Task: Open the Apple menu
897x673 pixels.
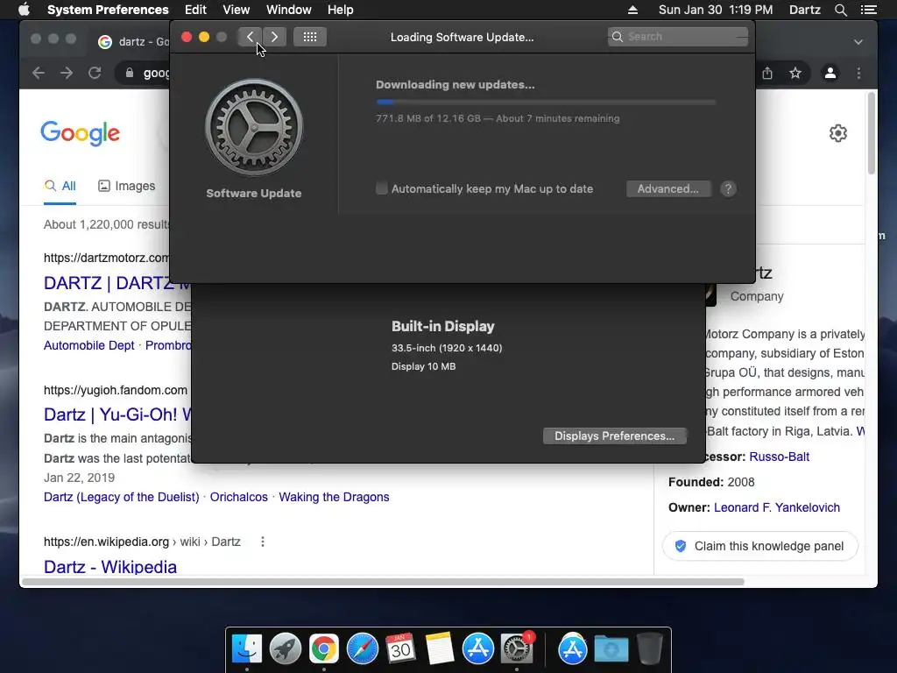Action: point(24,10)
